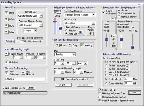The image size is (144, 106).
Task: Click the minimize icon in Sound Activation corner
Action: [x=139, y=6]
